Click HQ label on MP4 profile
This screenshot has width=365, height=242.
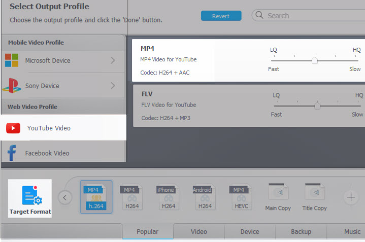click(356, 50)
